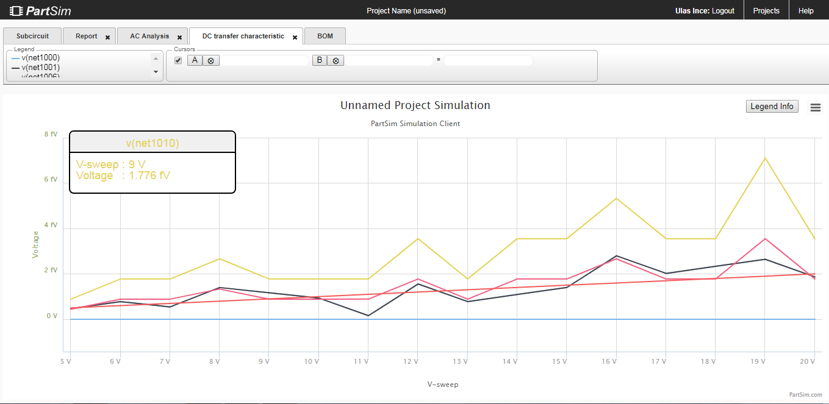829x404 pixels.
Task: Open the Projects menu
Action: pos(766,10)
